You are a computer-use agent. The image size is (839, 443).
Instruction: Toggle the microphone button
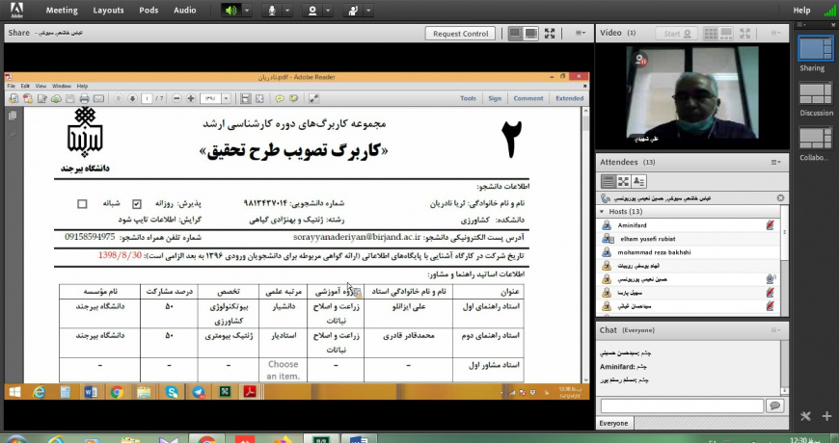coord(272,11)
